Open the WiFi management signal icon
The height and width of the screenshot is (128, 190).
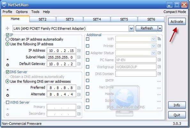(x=159, y=39)
